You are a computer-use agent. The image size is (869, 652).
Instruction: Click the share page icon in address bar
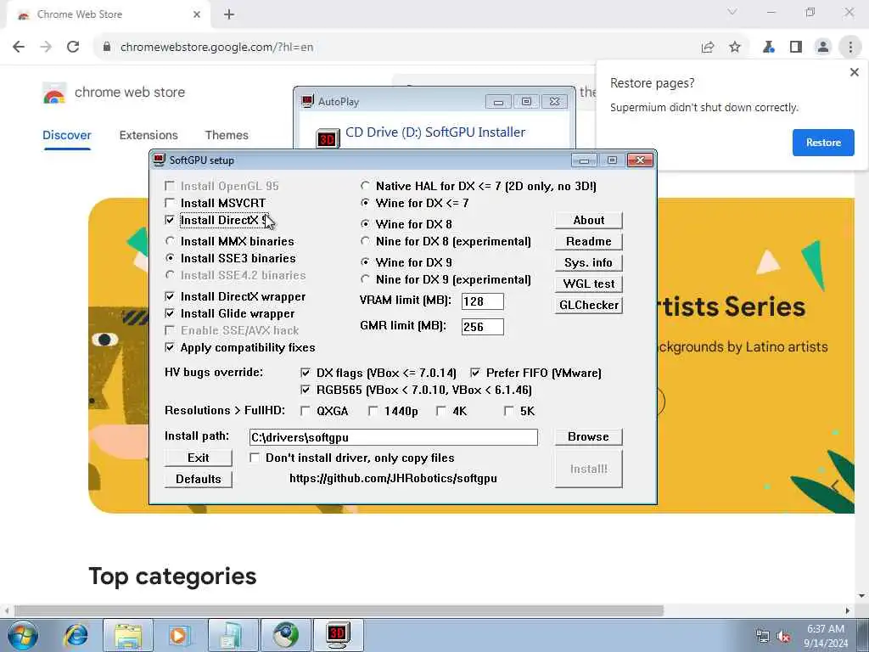[708, 48]
